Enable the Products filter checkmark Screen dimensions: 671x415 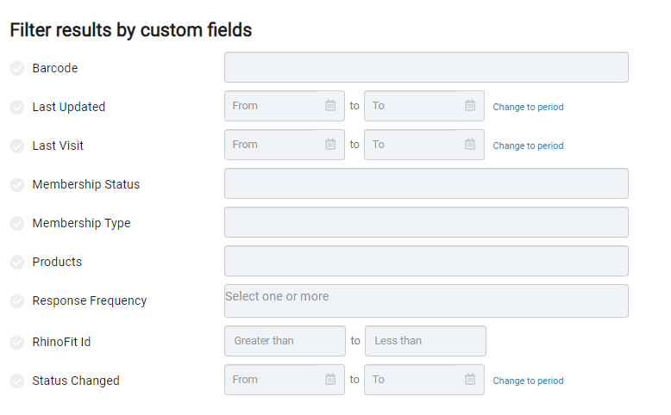click(17, 263)
